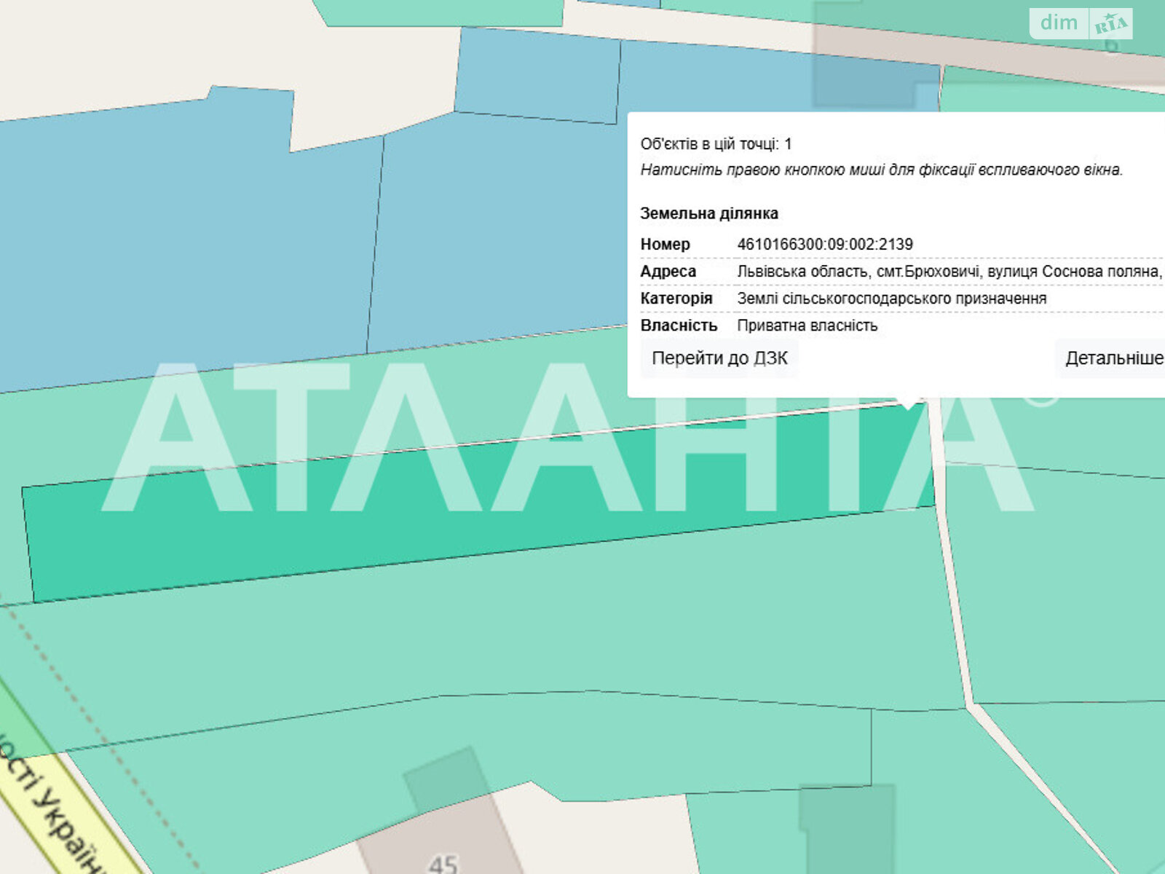Click the 'Об'єктів в цій точці: 1' text
Viewport: 1165px width, 874px height.
point(716,144)
